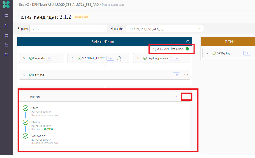The width and height of the screenshot is (255, 158).
Task: Click the Start step green checkmark
Action: 25,108
